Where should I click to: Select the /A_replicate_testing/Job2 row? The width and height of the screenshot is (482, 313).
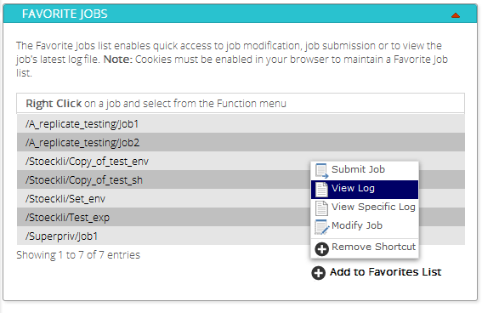(241, 142)
